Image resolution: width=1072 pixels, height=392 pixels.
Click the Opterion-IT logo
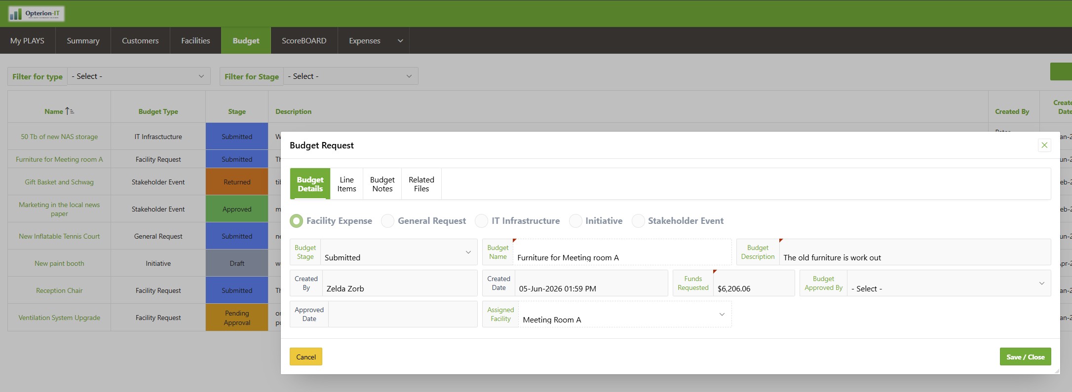tap(37, 13)
